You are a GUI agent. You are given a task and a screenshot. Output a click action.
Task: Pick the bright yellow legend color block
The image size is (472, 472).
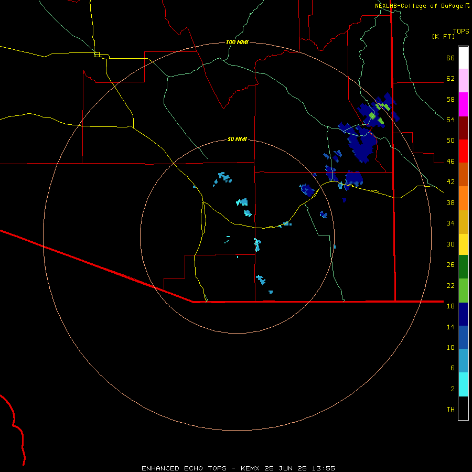[x=463, y=244]
